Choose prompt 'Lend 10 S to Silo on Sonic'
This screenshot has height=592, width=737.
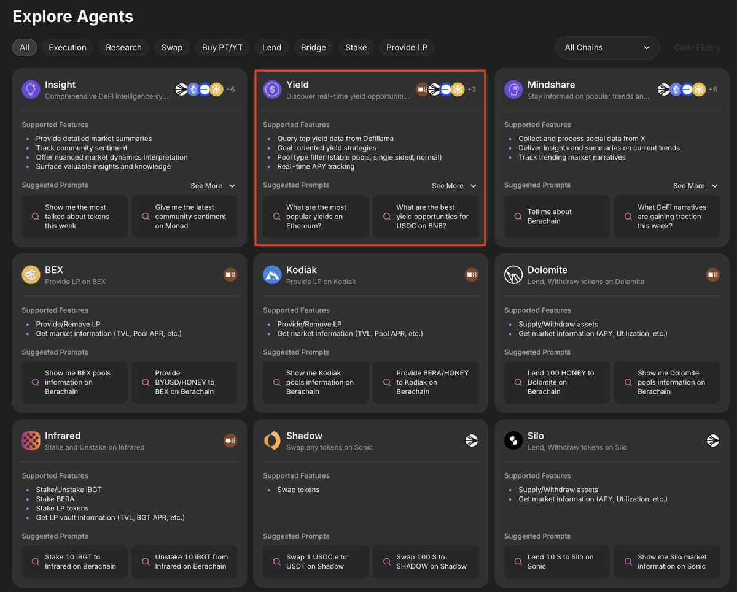click(557, 562)
